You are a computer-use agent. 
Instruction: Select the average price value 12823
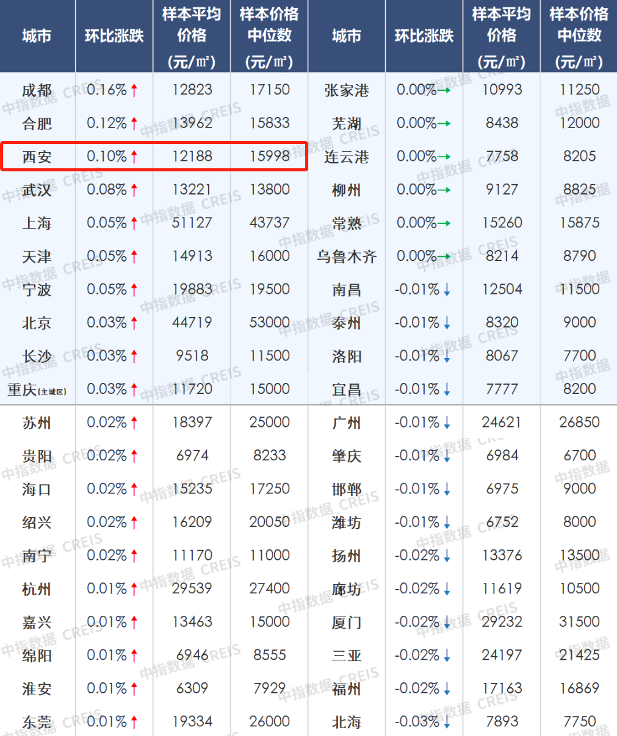tap(192, 90)
